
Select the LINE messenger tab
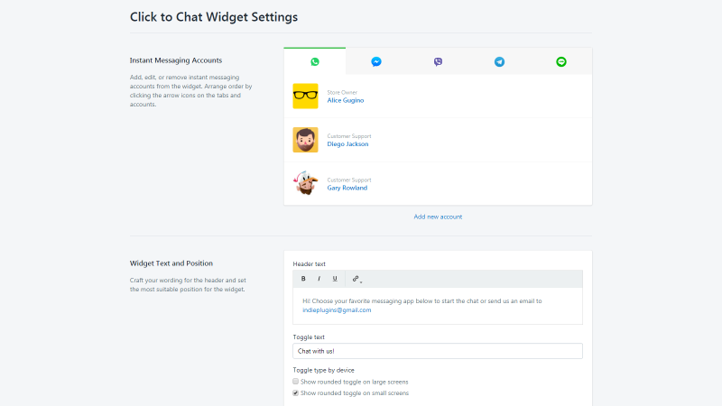point(560,61)
